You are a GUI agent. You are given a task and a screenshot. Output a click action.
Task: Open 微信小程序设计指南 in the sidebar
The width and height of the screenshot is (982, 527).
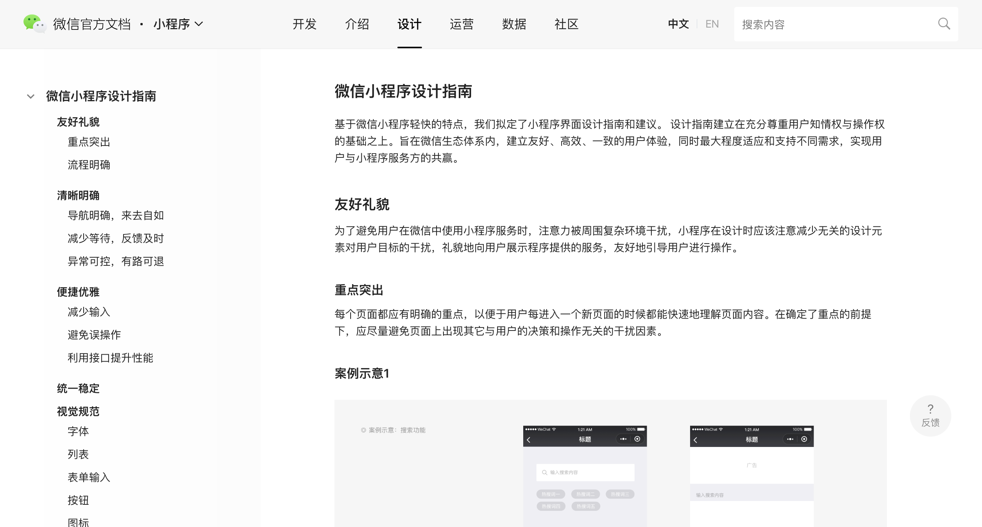click(x=101, y=96)
